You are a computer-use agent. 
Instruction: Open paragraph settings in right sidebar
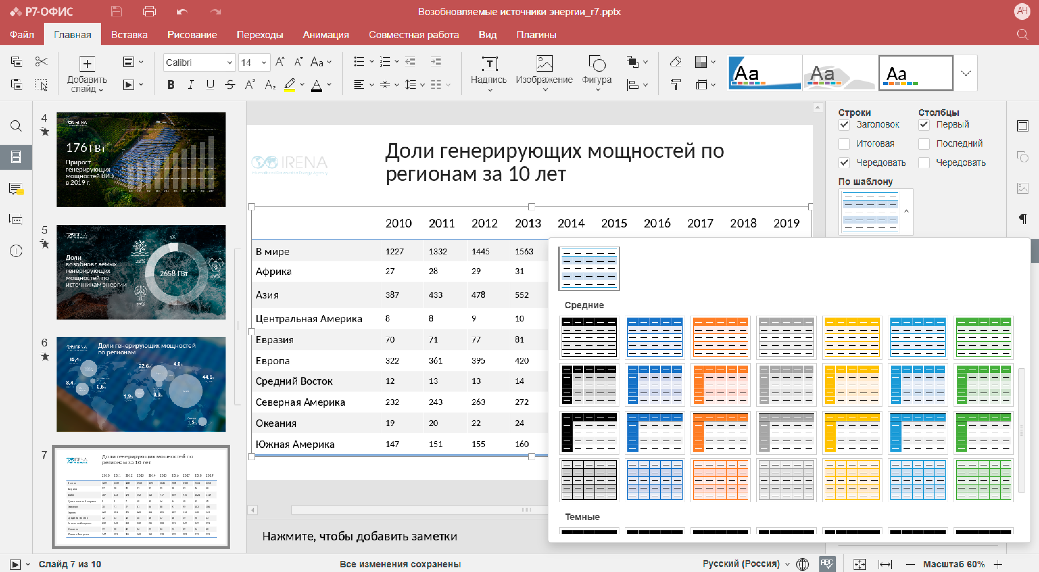(x=1023, y=219)
